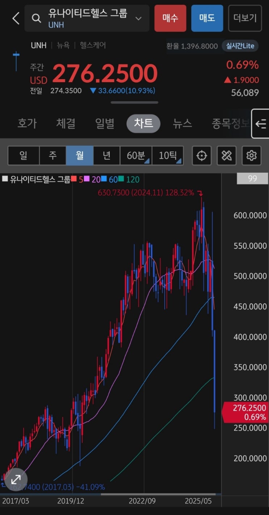Tap the 60 moving average legend
Screen dimensions: 269x515
tap(109, 179)
